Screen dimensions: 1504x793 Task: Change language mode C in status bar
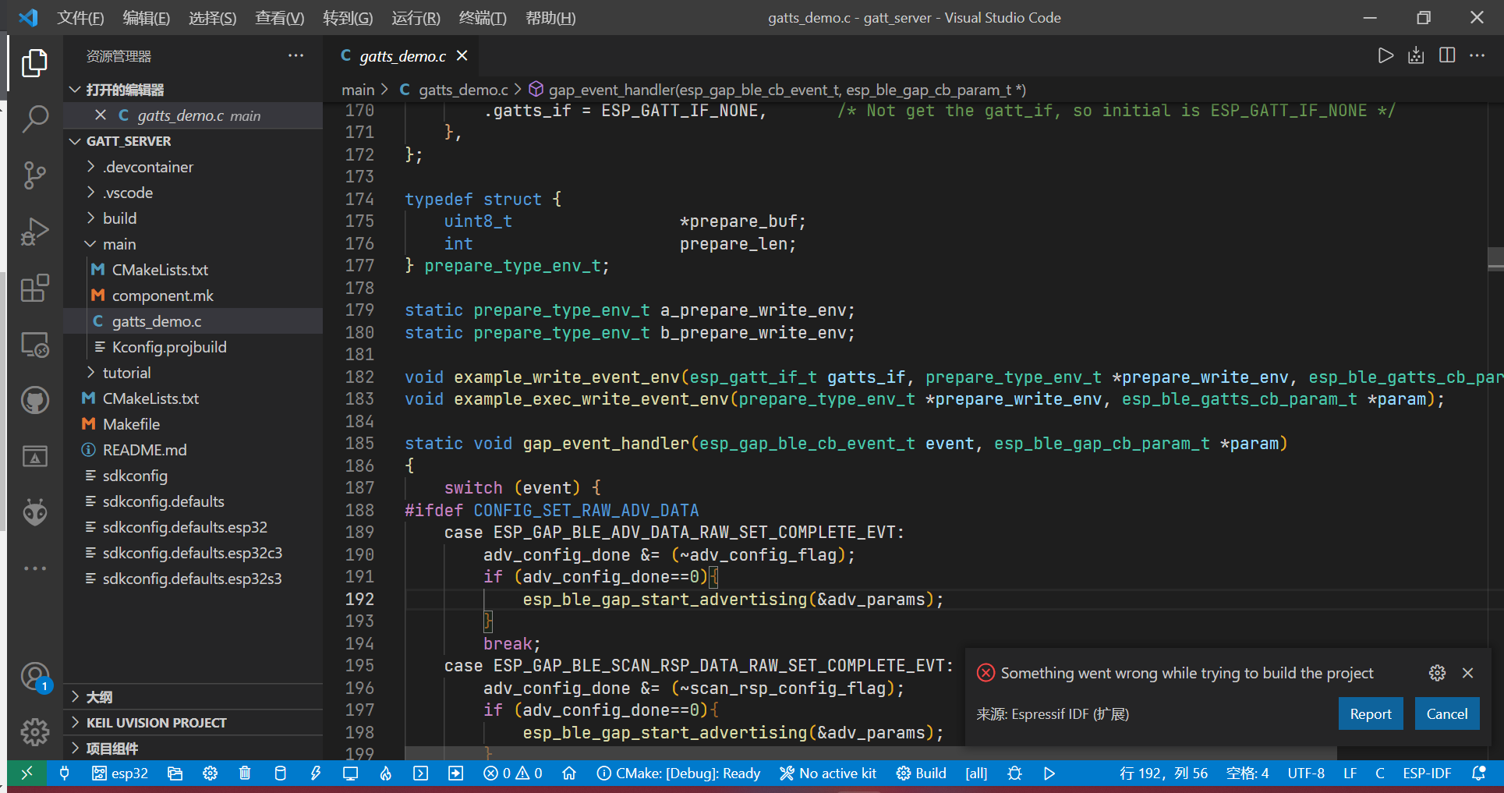point(1380,773)
